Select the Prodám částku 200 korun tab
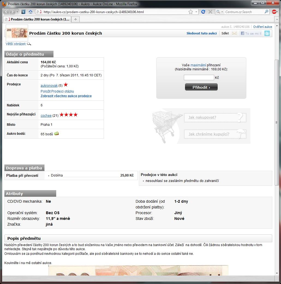Image resolution: width=281 pixels, height=284 pixels. 37,19
